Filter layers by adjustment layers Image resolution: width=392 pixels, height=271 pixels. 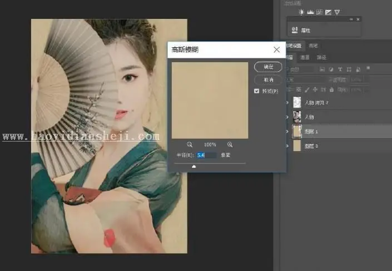tap(331, 69)
